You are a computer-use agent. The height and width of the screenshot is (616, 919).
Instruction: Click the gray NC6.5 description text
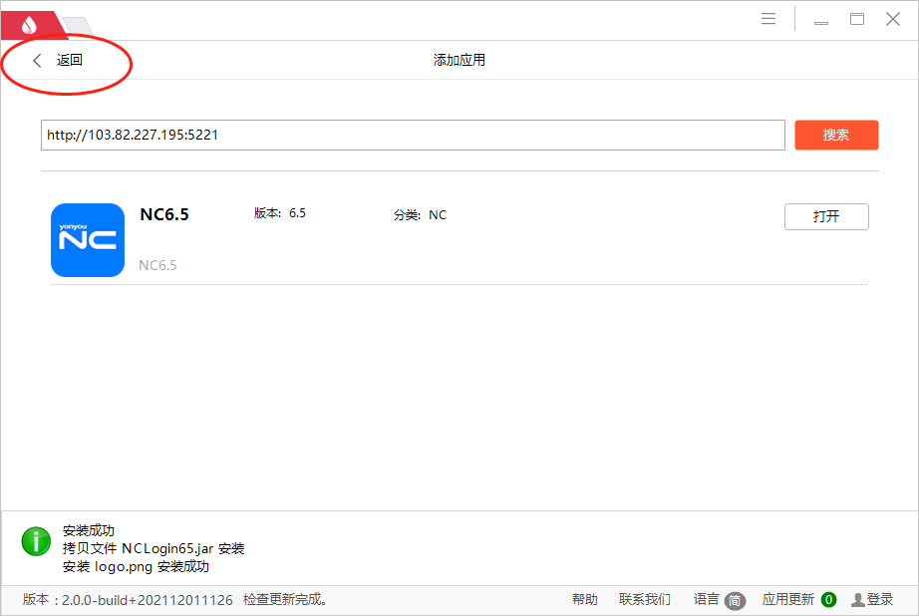click(x=157, y=265)
